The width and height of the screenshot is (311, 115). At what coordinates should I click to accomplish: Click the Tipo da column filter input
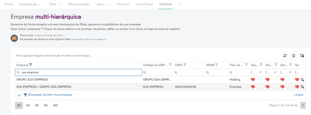pyautogui.click(x=239, y=73)
